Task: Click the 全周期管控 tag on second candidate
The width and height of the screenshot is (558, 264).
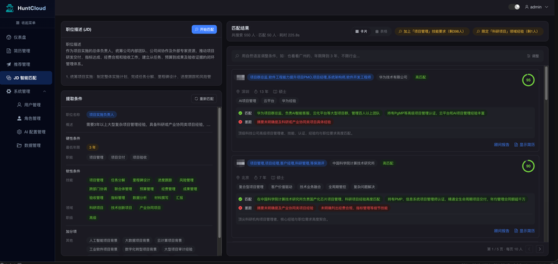Action: point(337,186)
